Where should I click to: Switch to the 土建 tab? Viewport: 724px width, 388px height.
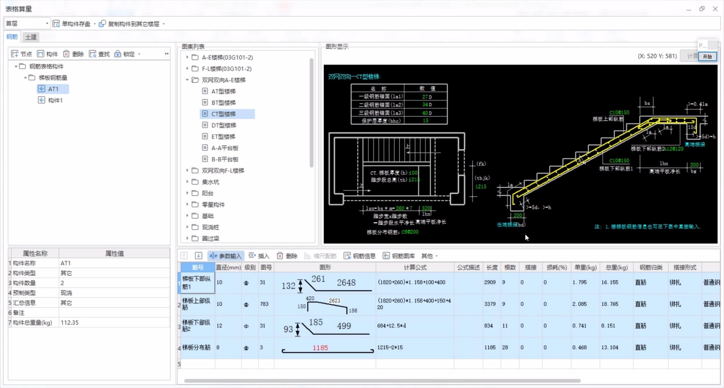point(31,37)
